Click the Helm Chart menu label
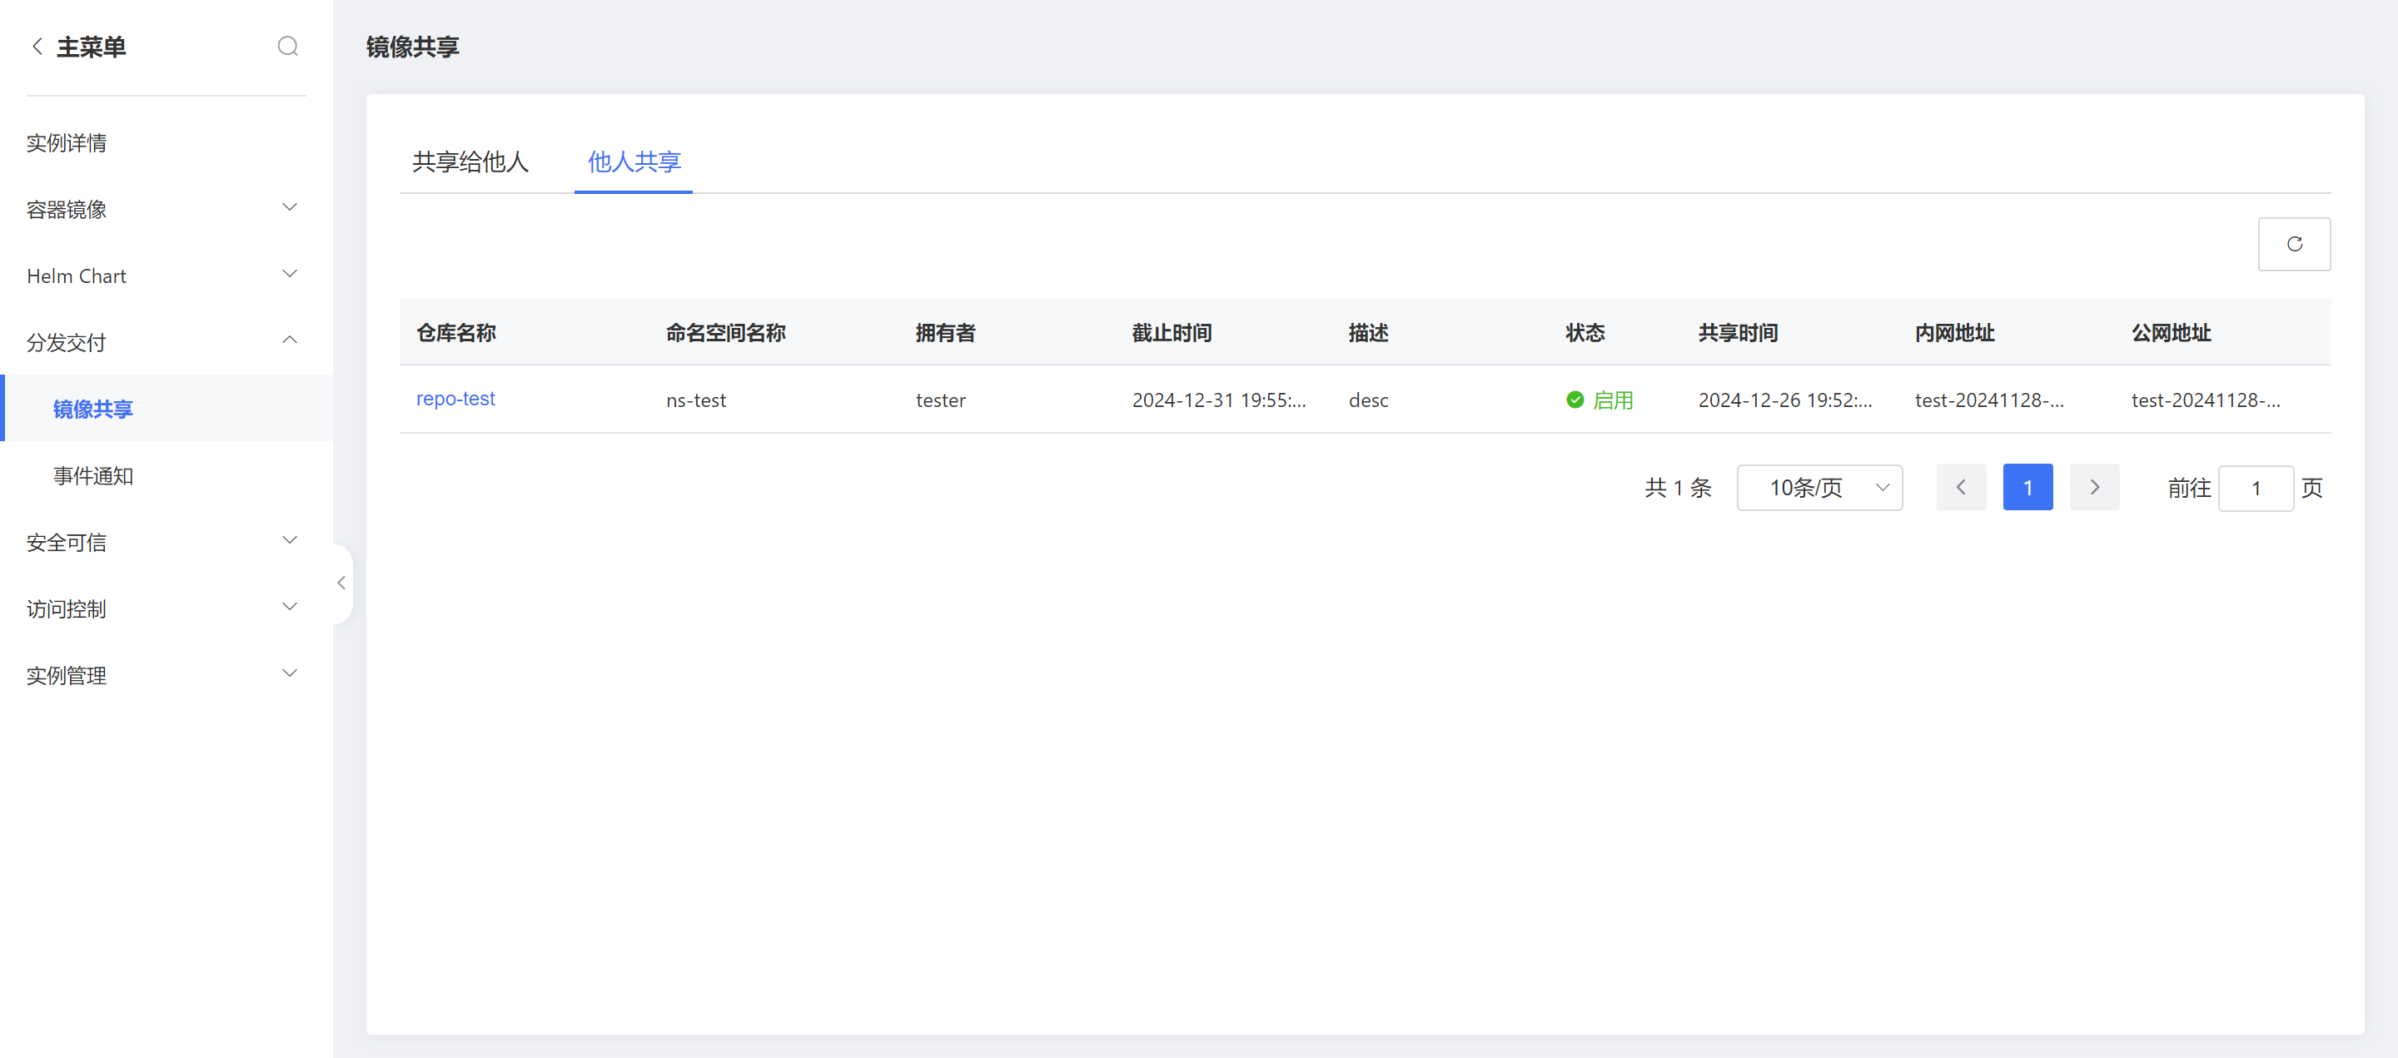 (77, 276)
